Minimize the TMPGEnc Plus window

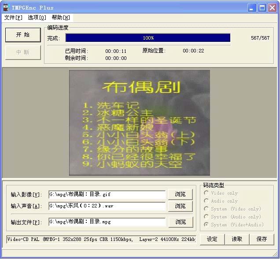pos(252,7)
